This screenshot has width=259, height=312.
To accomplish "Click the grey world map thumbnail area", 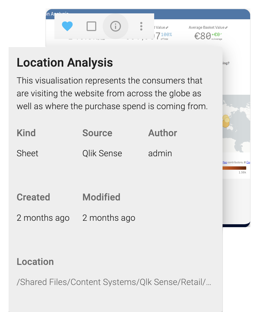I will (x=236, y=123).
